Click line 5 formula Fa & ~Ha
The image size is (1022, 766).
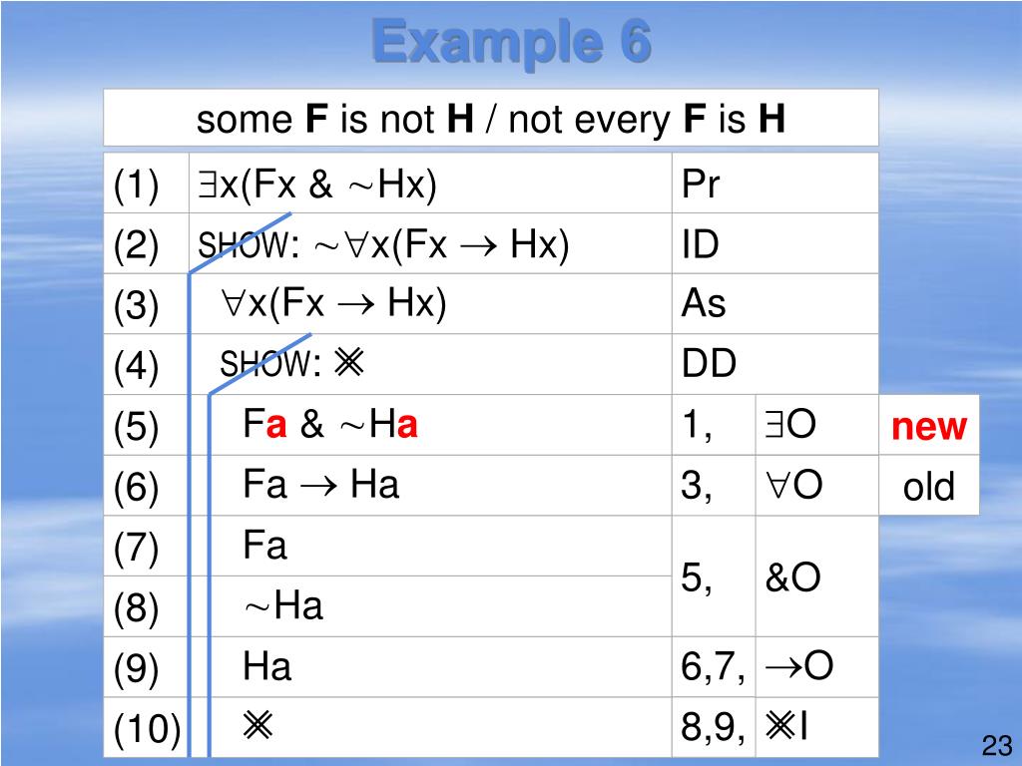pyautogui.click(x=330, y=424)
